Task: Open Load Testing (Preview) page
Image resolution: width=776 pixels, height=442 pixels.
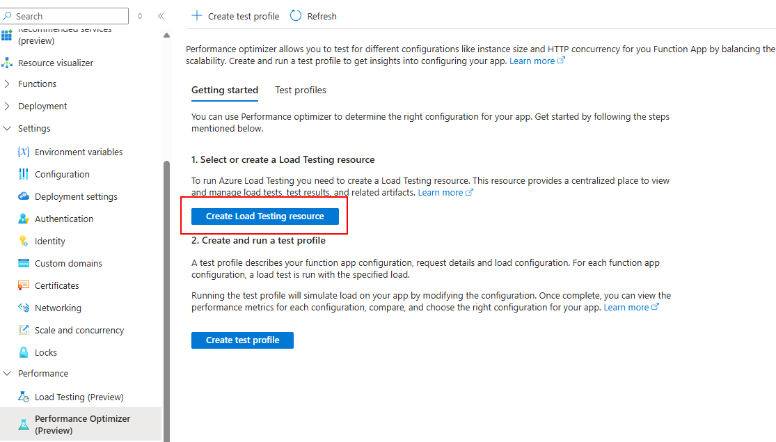Action: (81, 397)
